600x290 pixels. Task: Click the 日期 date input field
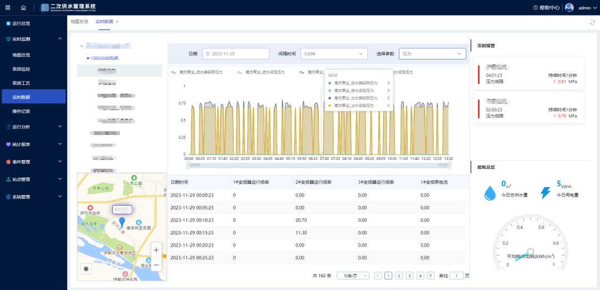tap(236, 54)
